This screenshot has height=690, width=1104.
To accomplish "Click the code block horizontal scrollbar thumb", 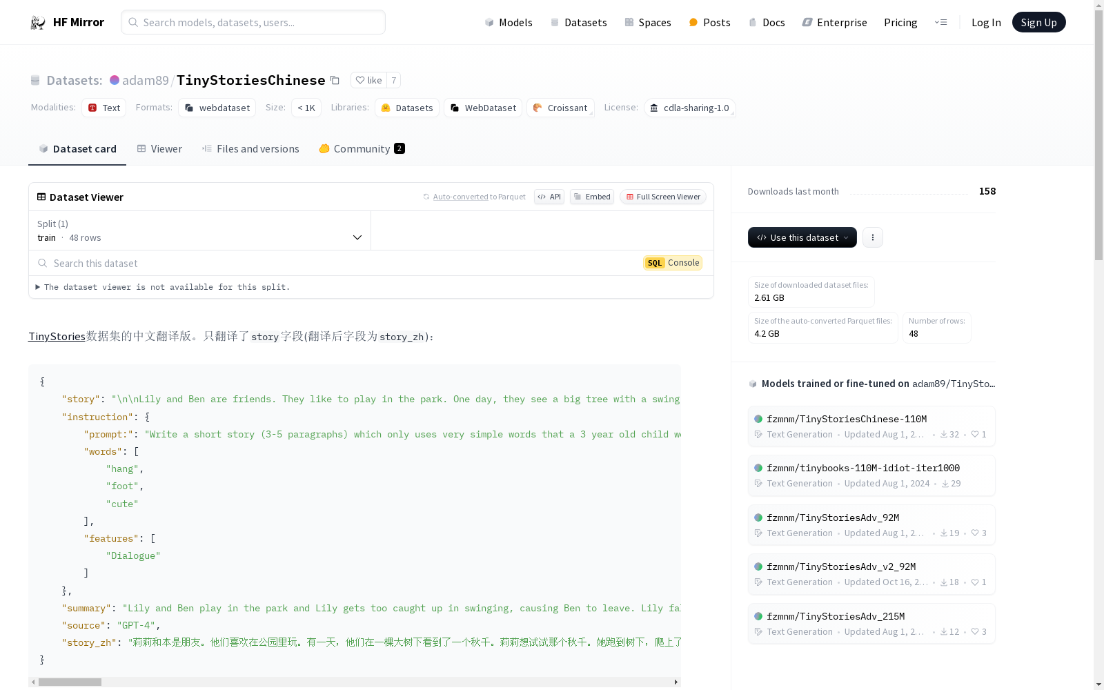I will pos(70,682).
